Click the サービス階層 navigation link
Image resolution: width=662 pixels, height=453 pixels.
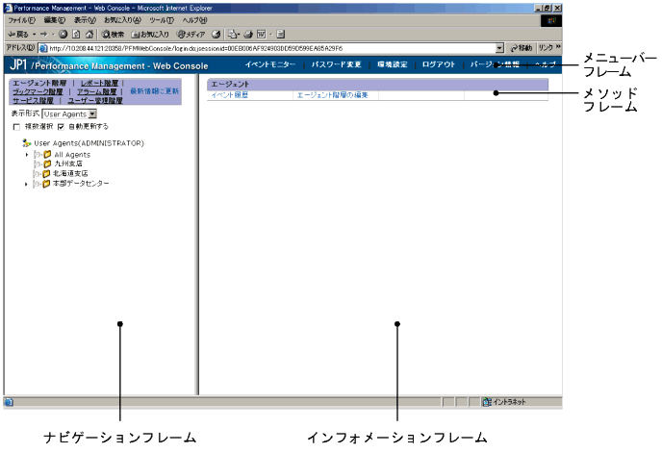pos(33,100)
